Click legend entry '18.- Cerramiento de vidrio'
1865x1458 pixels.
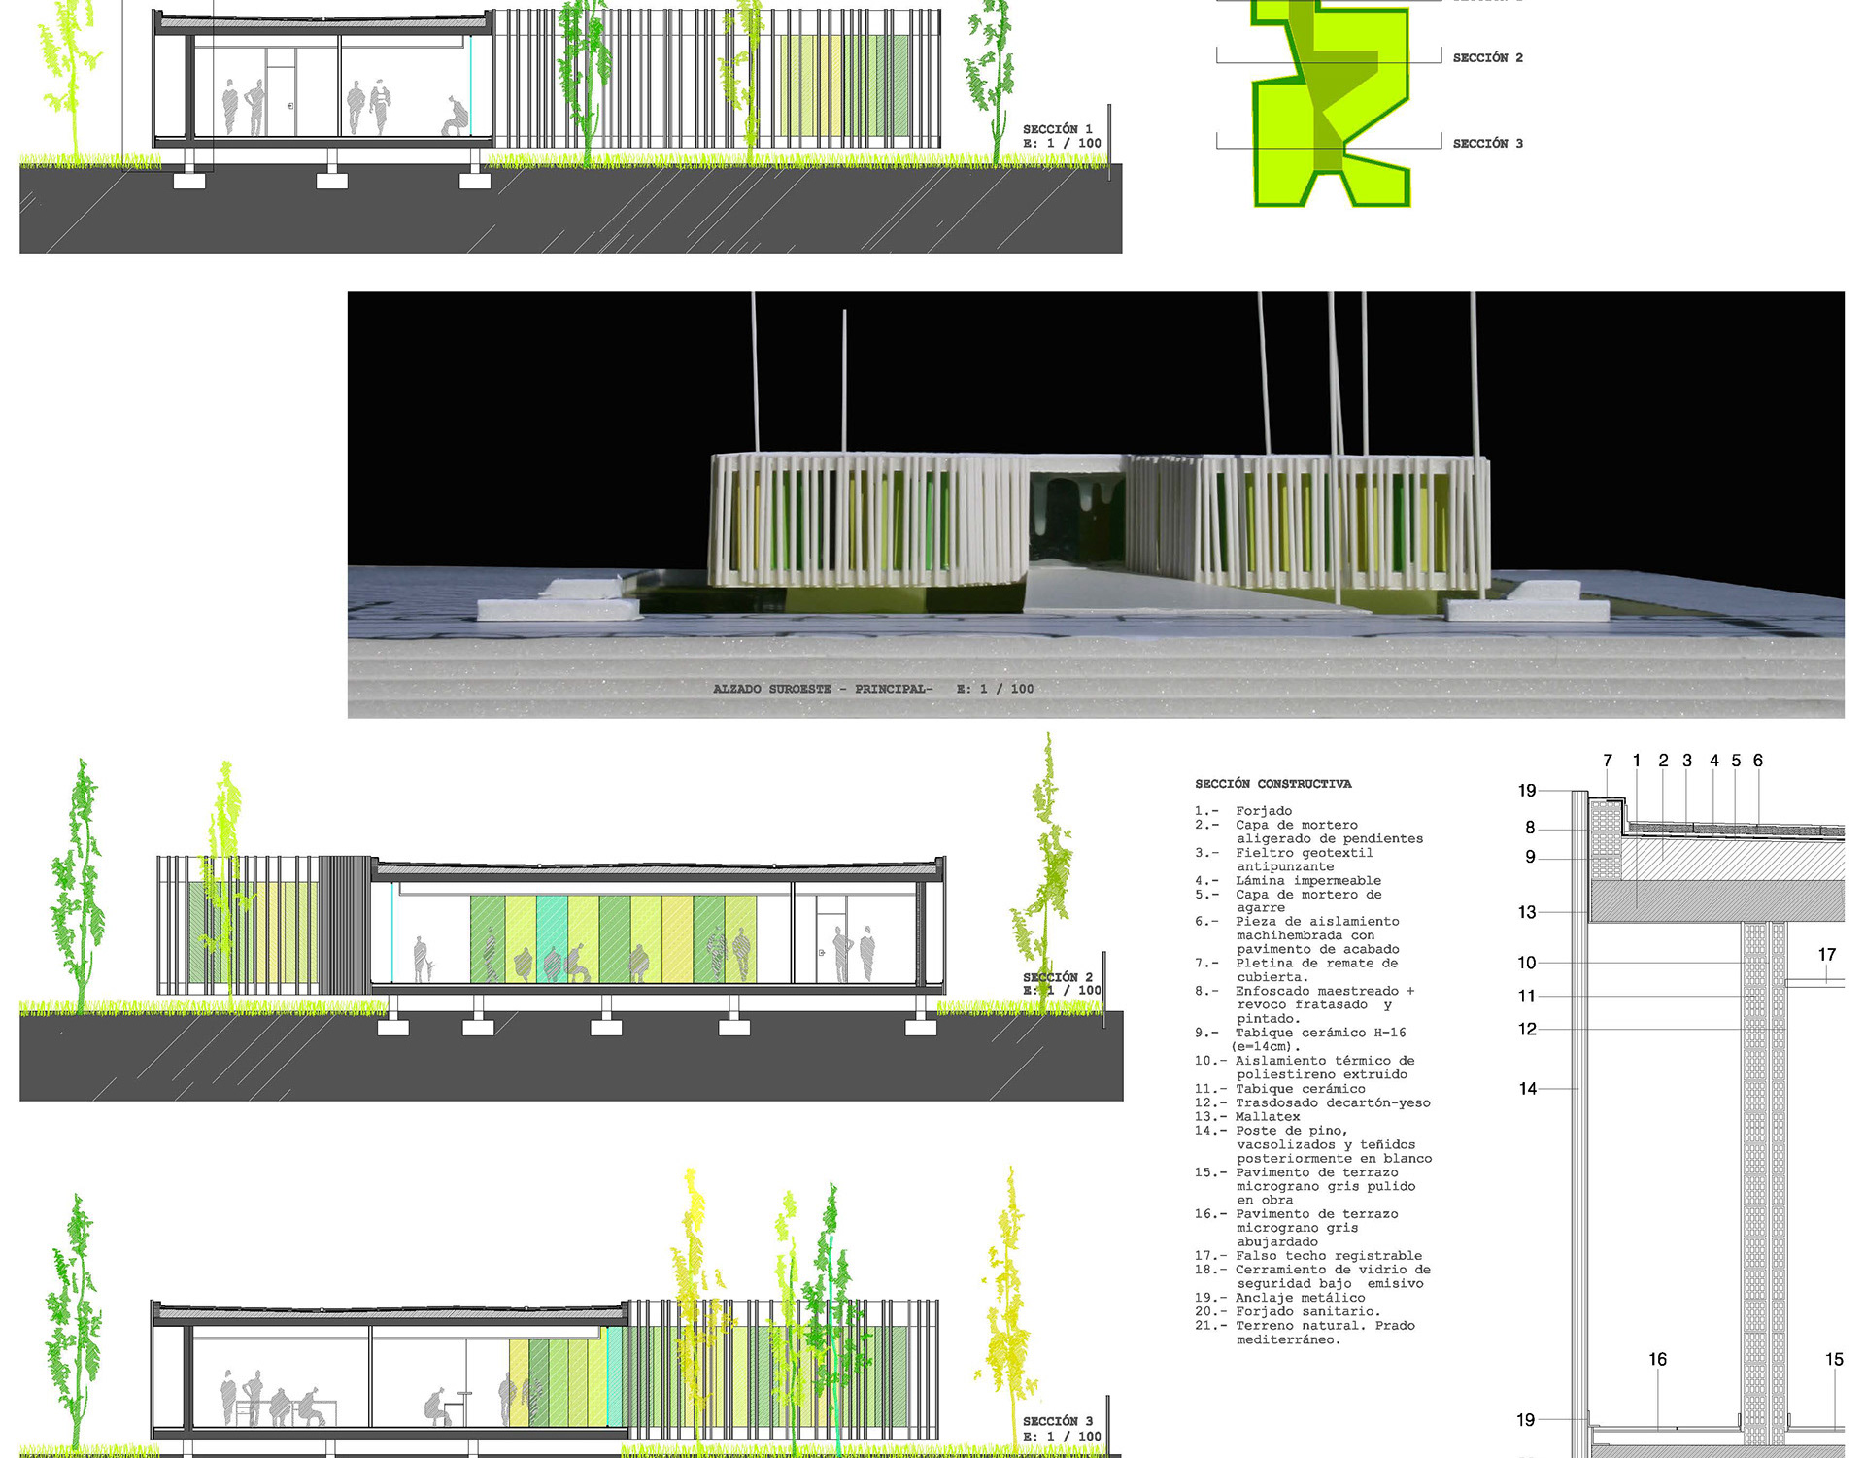tap(1312, 1276)
